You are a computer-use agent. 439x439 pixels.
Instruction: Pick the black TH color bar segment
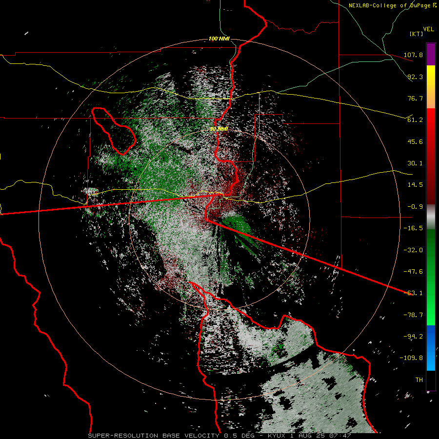431,380
